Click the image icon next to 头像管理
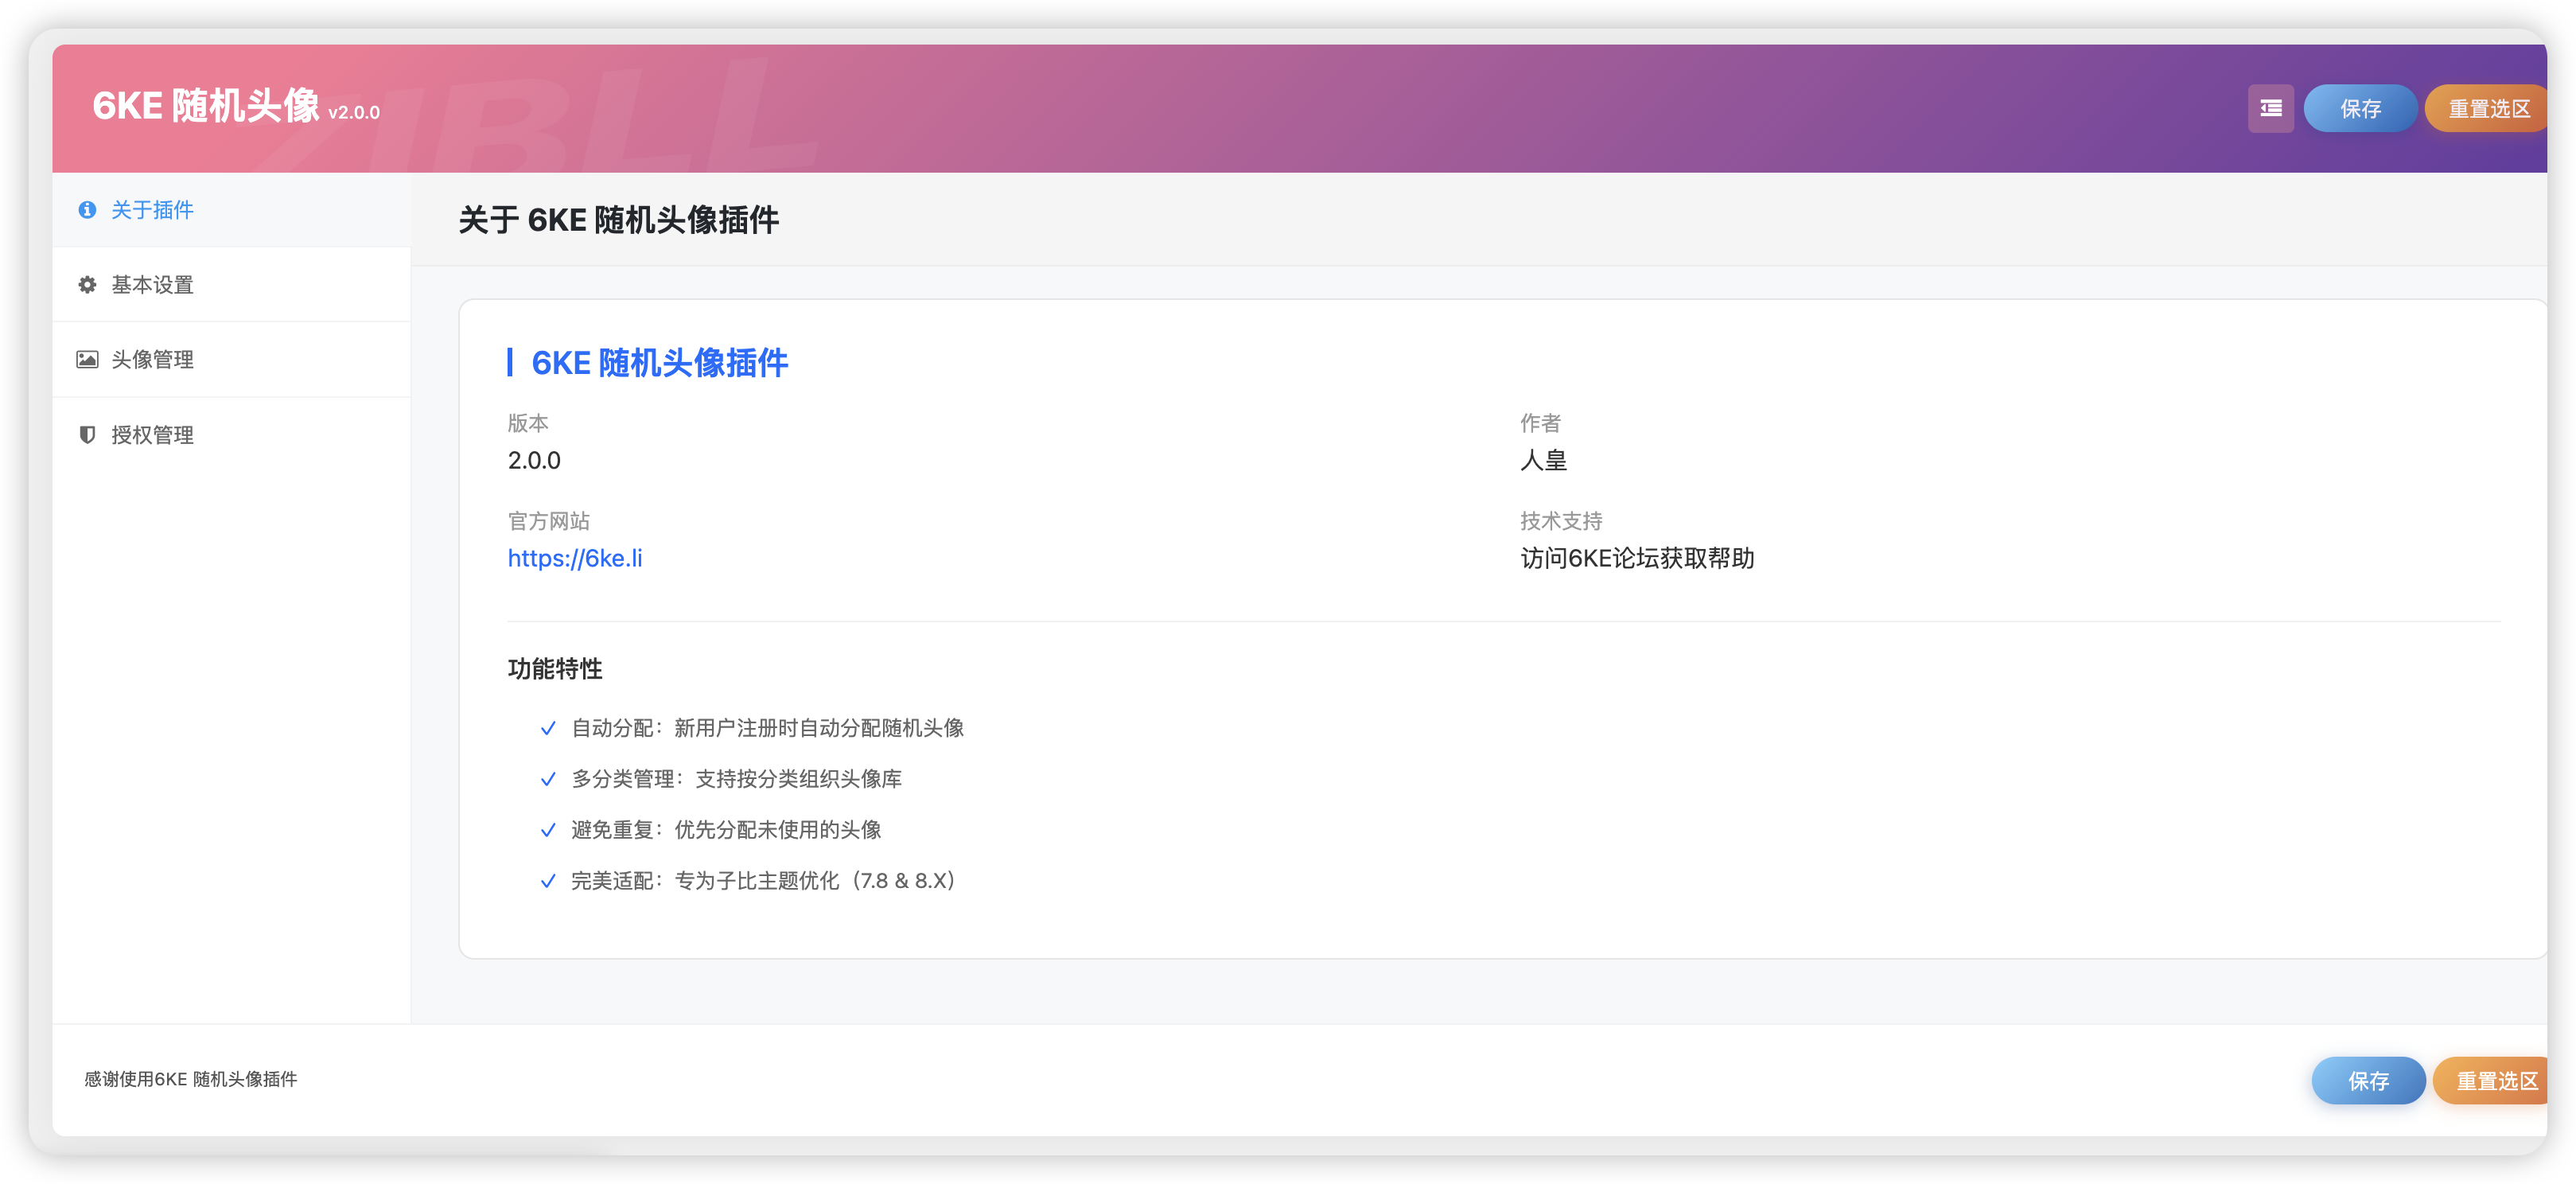Screen dimensions: 2576x1184 click(x=87, y=359)
